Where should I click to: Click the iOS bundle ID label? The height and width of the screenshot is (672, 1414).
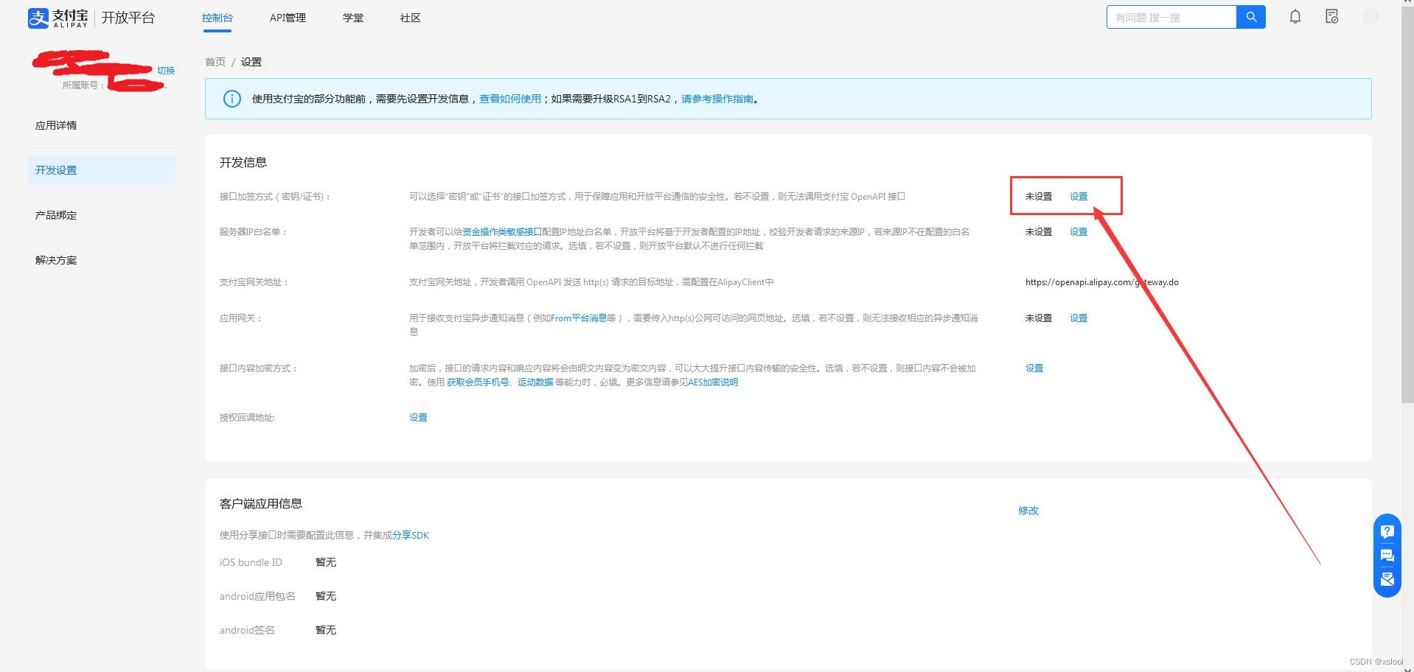pos(251,563)
